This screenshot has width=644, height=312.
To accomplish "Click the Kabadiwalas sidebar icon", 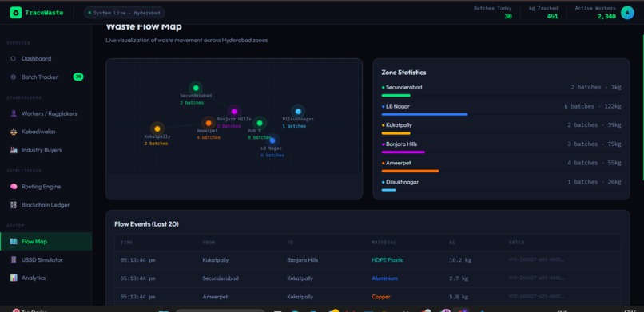I will (13, 132).
